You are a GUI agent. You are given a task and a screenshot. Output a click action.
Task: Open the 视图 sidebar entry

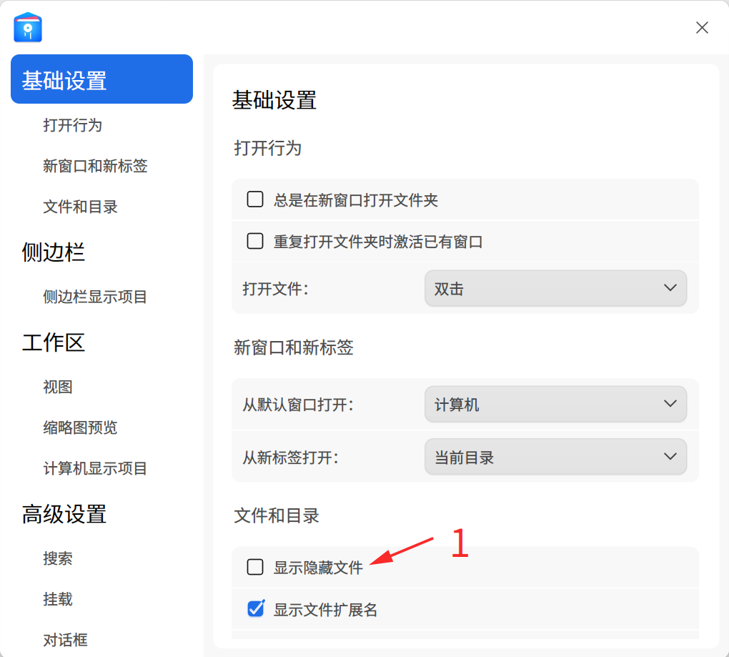pos(58,387)
